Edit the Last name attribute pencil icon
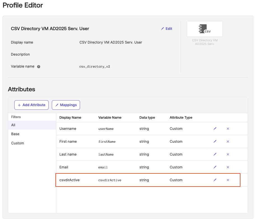Image resolution: width=255 pixels, height=222 pixels. tap(215, 154)
